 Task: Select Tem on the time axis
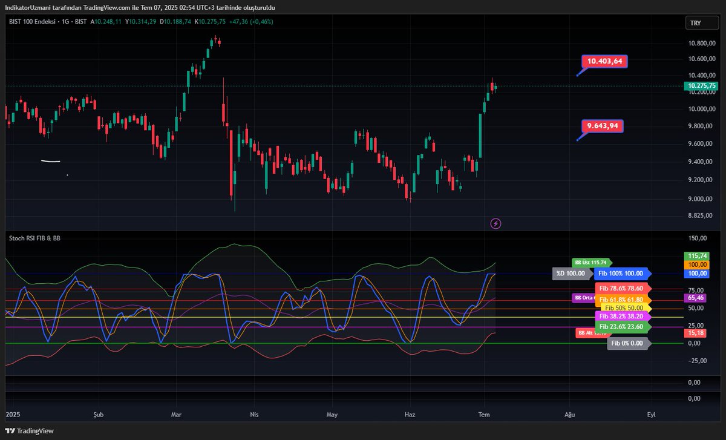tap(483, 415)
